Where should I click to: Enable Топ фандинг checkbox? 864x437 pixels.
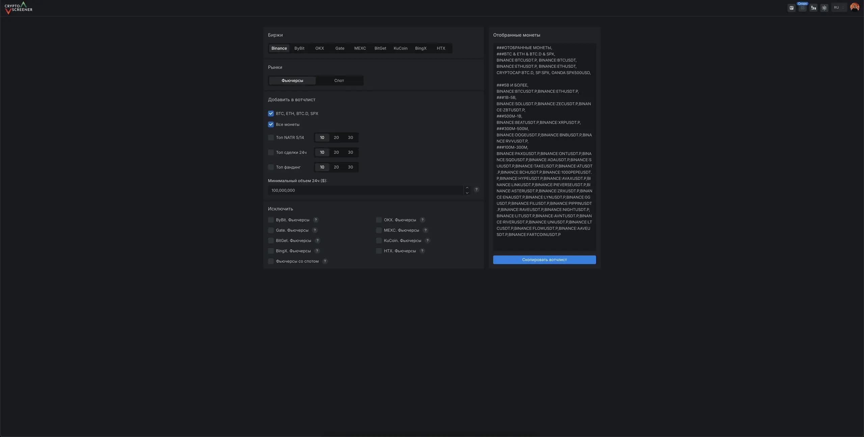coord(271,167)
